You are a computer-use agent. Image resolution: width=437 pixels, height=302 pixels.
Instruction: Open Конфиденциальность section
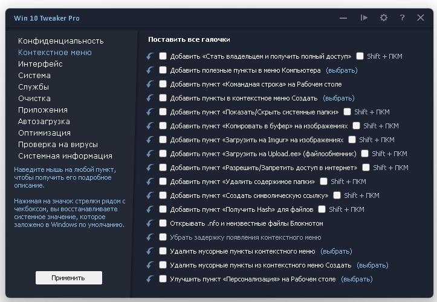pos(61,41)
